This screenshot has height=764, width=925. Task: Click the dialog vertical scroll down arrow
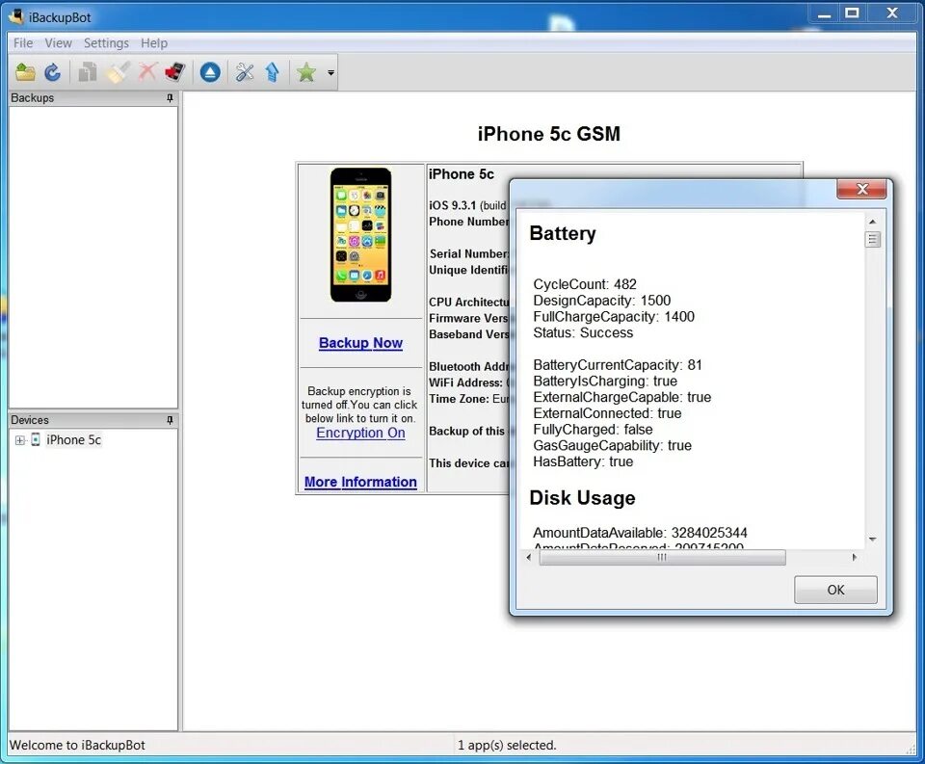click(x=873, y=540)
